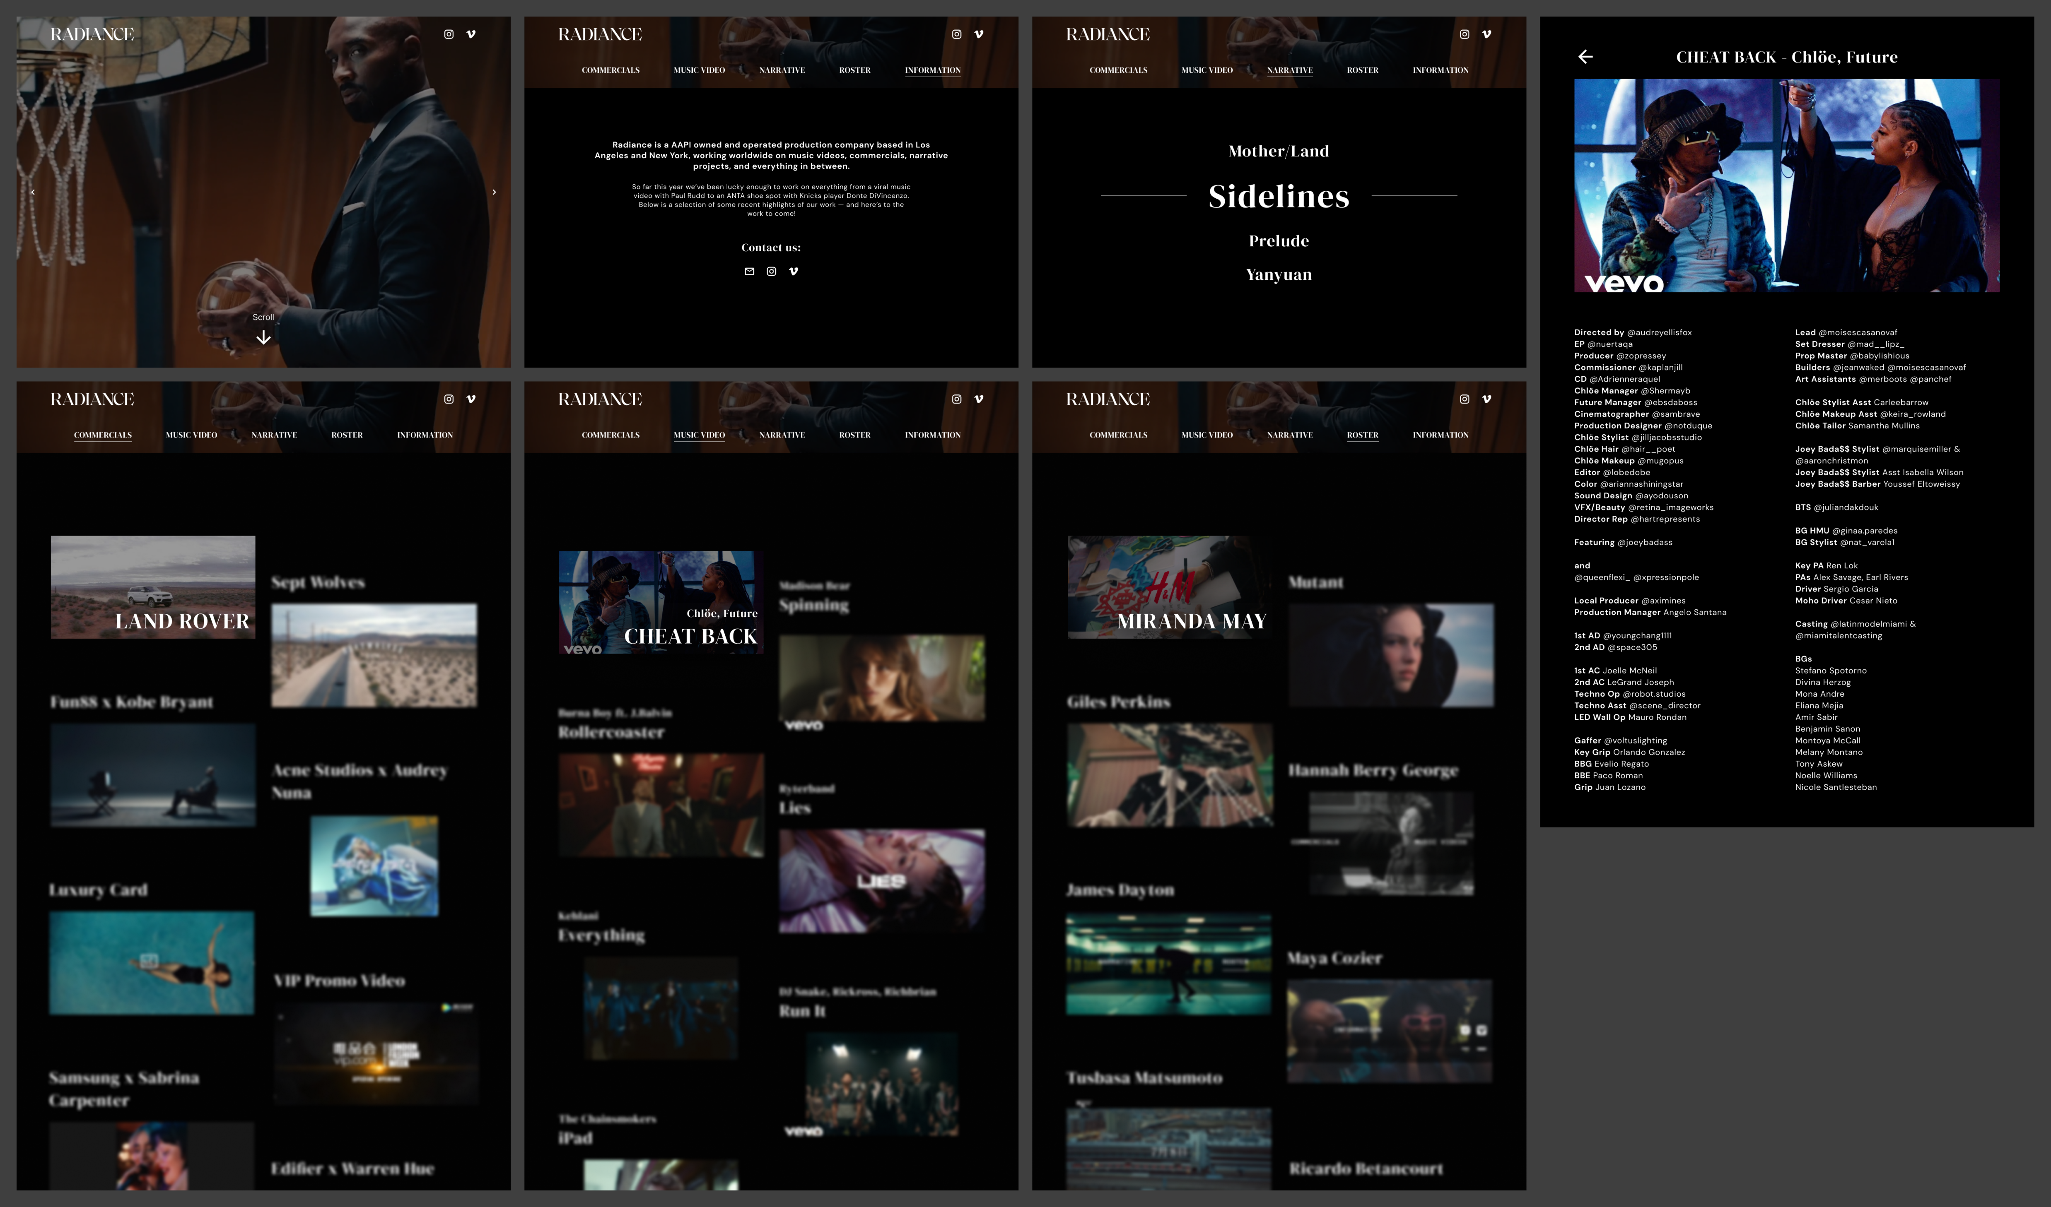Go back a slide with the left carousel arrow

33,191
